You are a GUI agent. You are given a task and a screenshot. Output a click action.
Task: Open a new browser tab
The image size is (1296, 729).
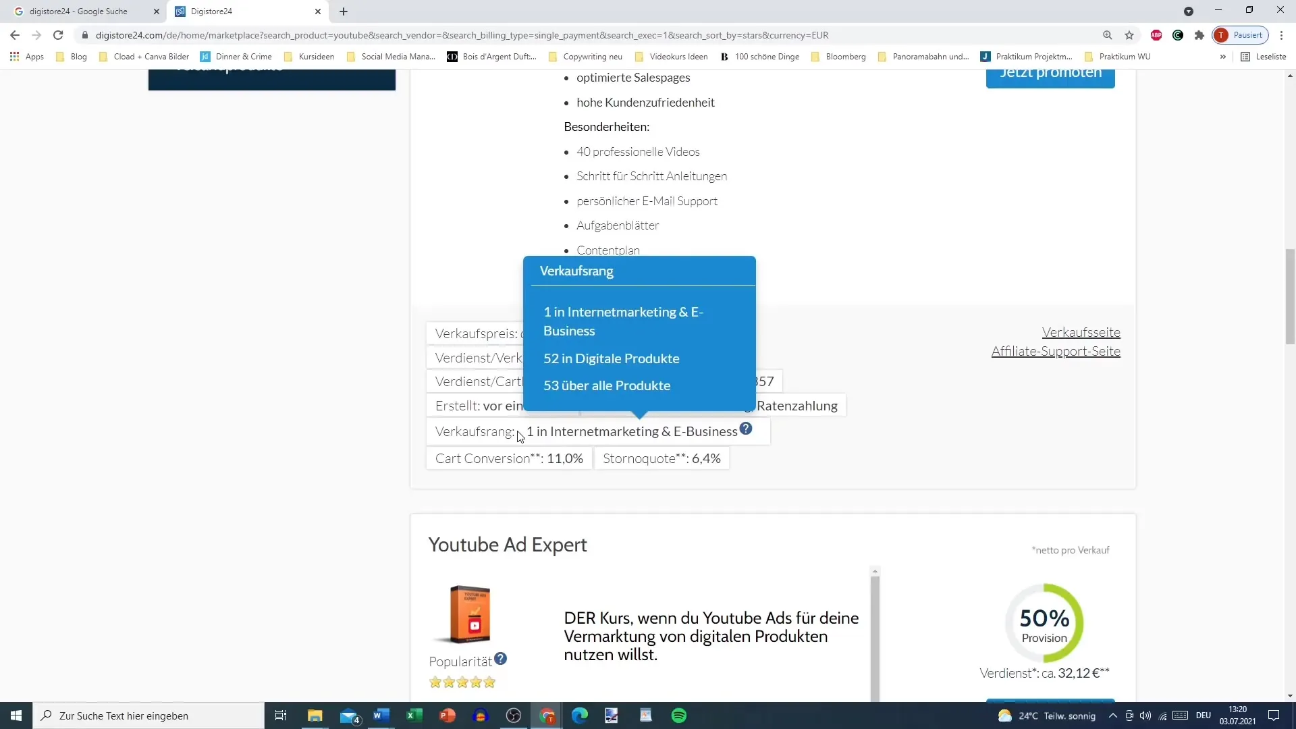[x=344, y=11]
